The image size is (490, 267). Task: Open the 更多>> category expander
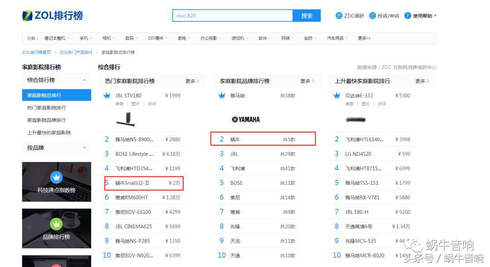(363, 38)
